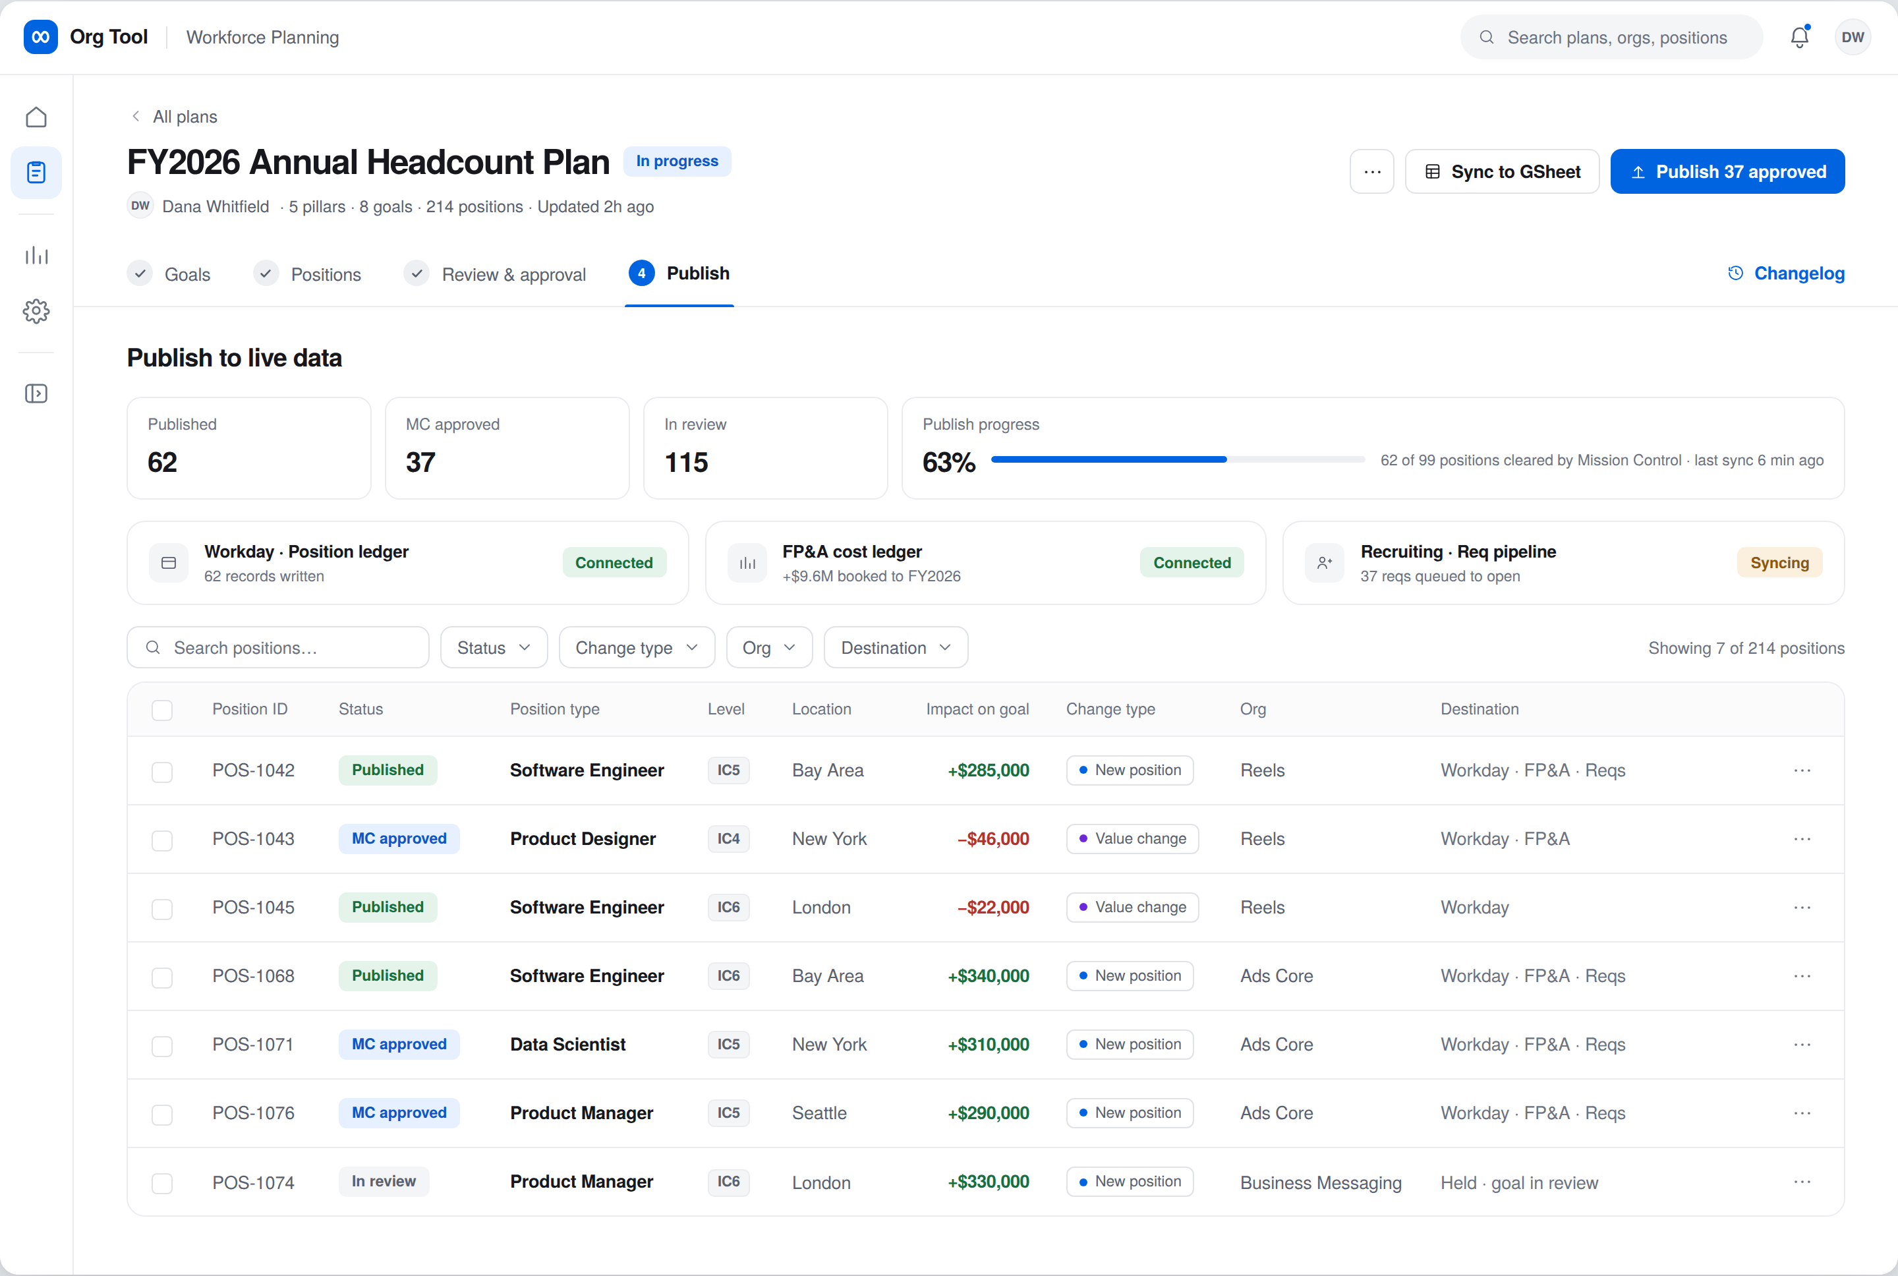Open the Home icon in sidebar

[36, 117]
